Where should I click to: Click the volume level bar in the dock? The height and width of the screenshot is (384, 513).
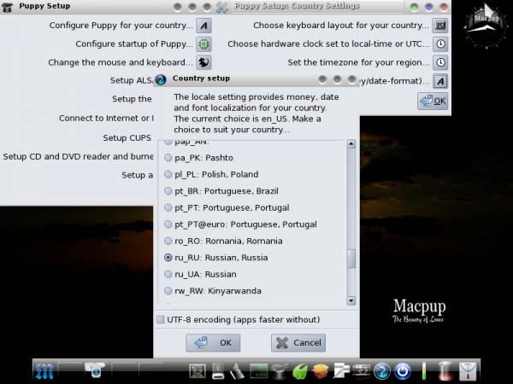point(424,371)
